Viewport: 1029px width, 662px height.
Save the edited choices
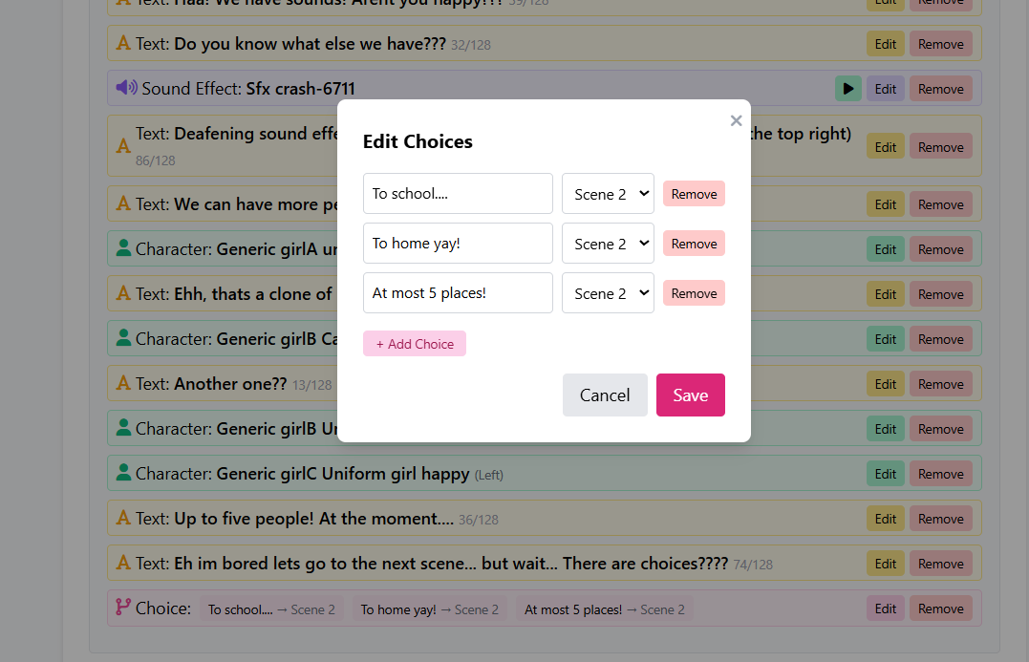tap(690, 395)
